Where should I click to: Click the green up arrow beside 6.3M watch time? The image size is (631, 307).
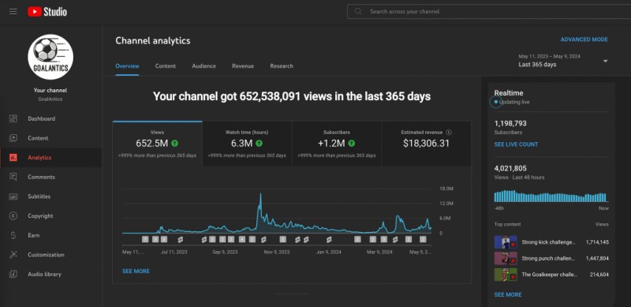[259, 143]
